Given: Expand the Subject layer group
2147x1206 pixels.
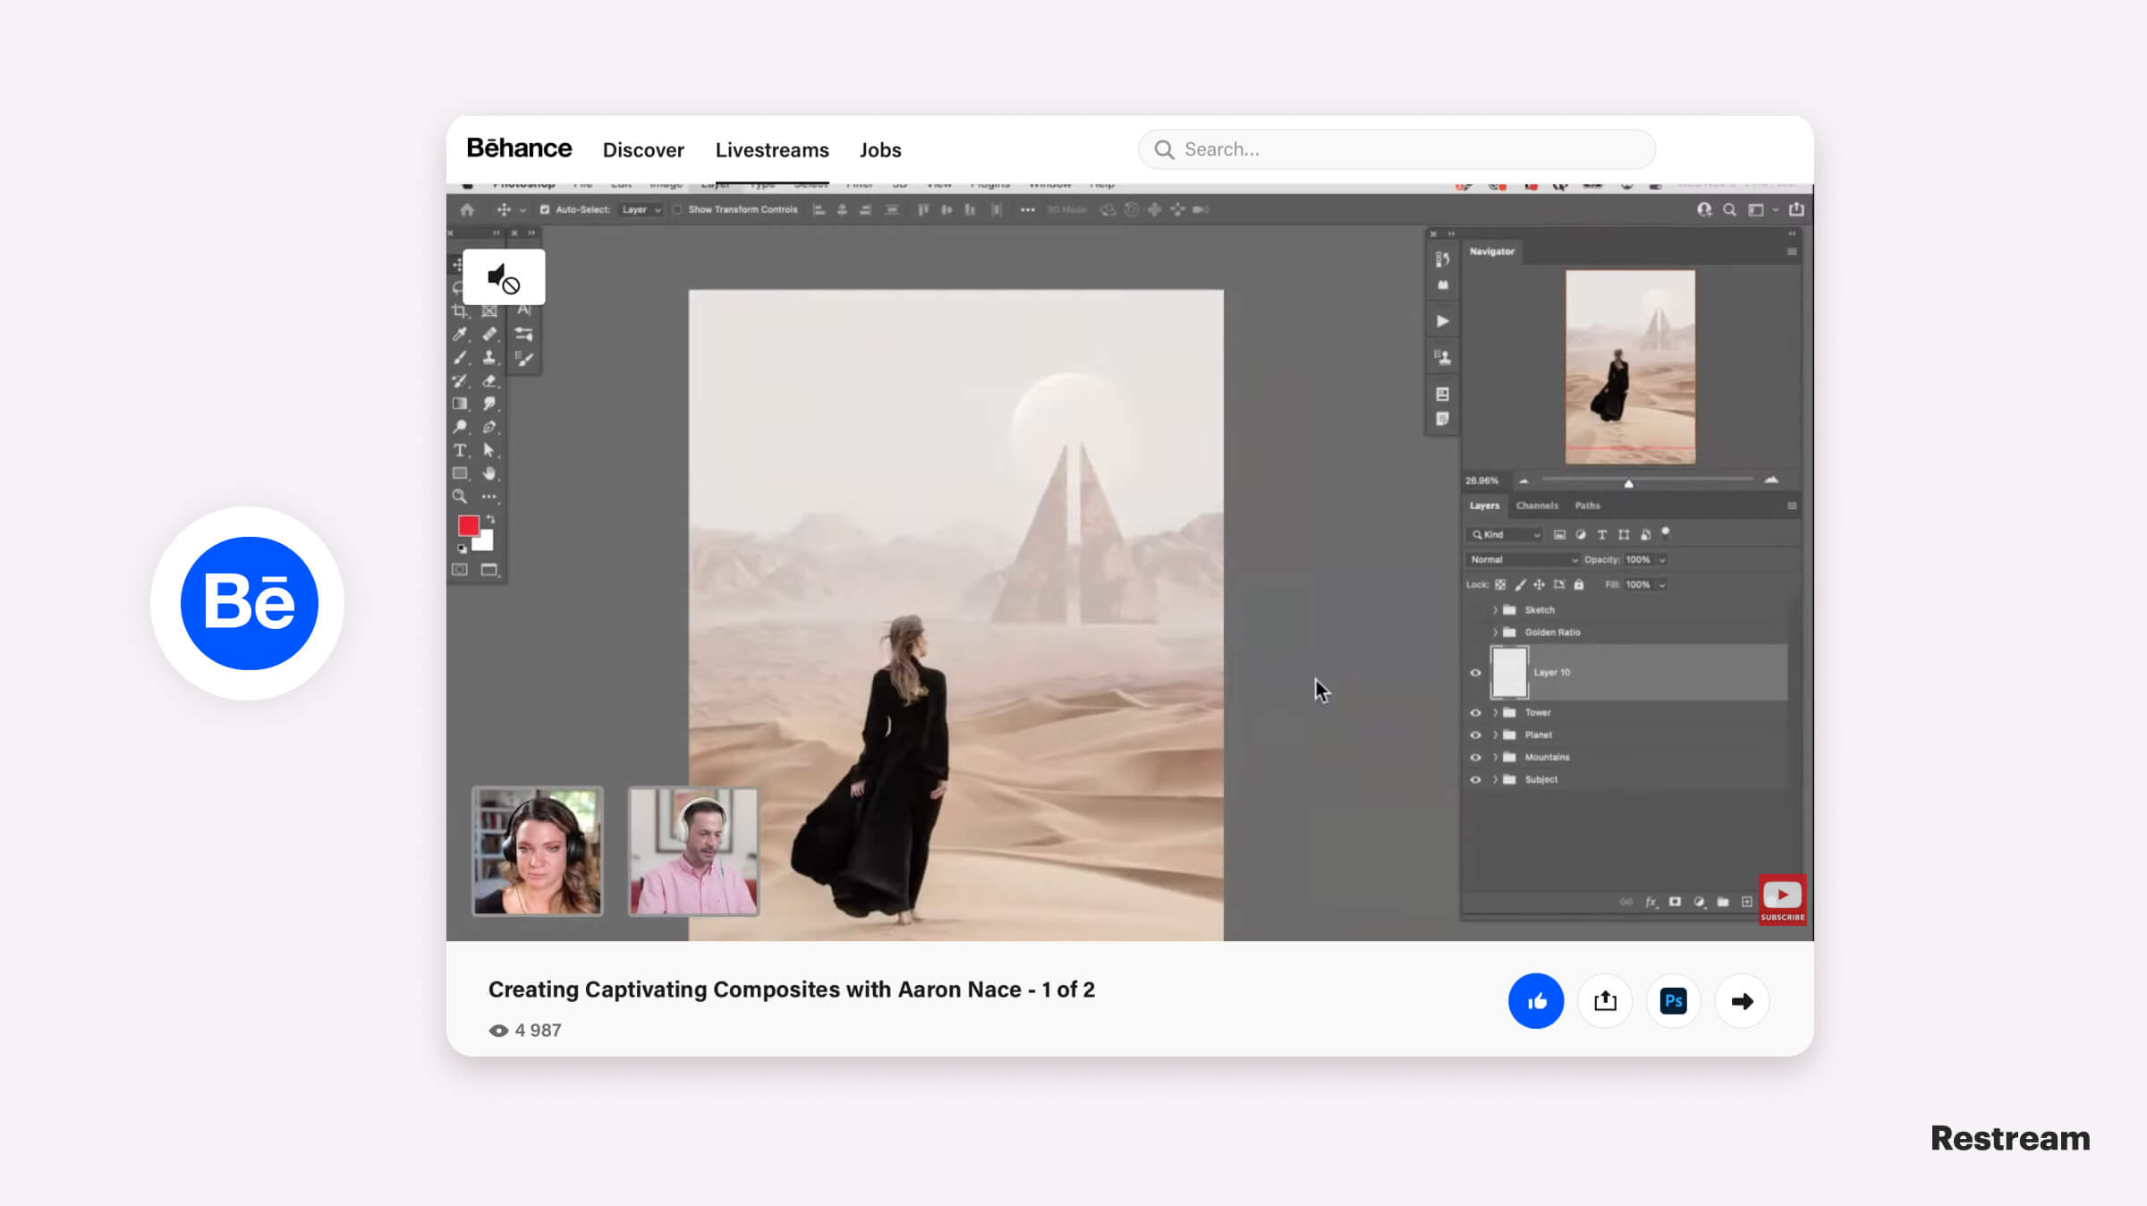Looking at the screenshot, I should coord(1495,780).
